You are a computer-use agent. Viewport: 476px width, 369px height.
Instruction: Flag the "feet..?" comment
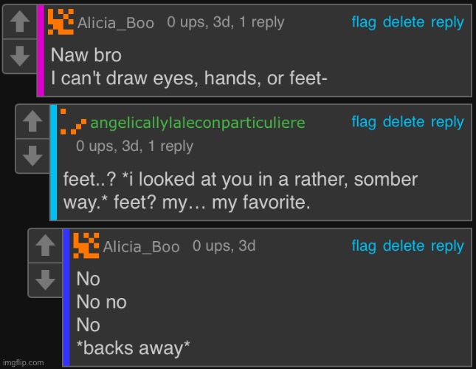point(364,122)
